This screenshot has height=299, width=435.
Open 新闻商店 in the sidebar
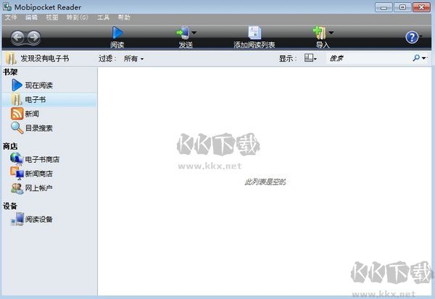[32, 174]
